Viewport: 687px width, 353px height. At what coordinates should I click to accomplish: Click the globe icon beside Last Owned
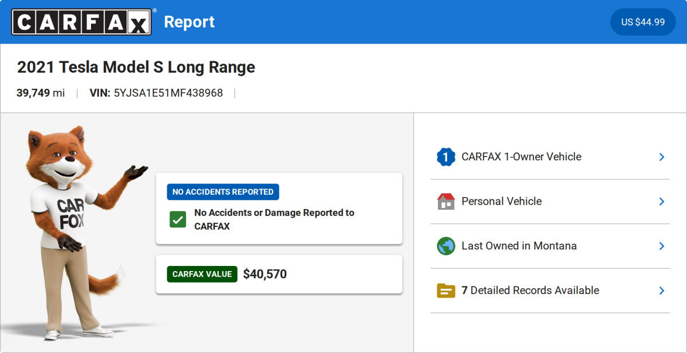(x=445, y=246)
